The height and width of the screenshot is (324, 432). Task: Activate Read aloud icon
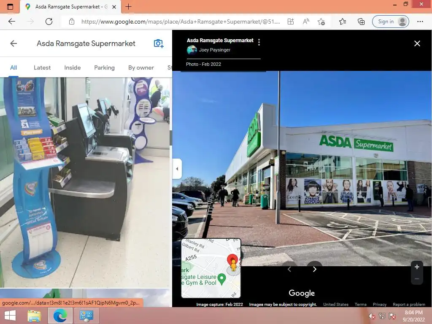point(306,22)
